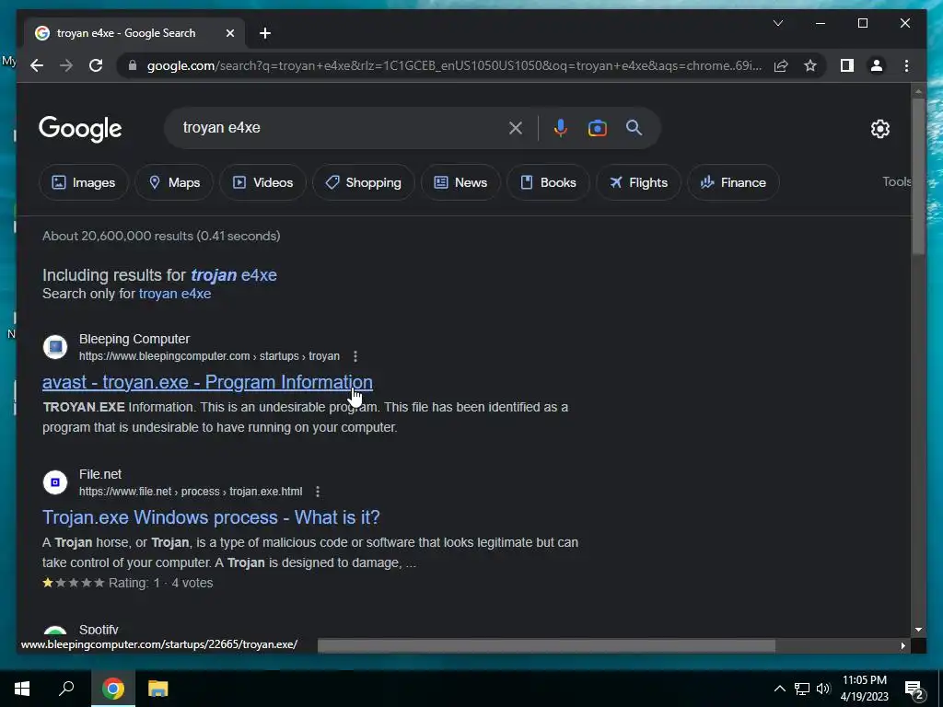Open network status tray icon

tap(802, 689)
